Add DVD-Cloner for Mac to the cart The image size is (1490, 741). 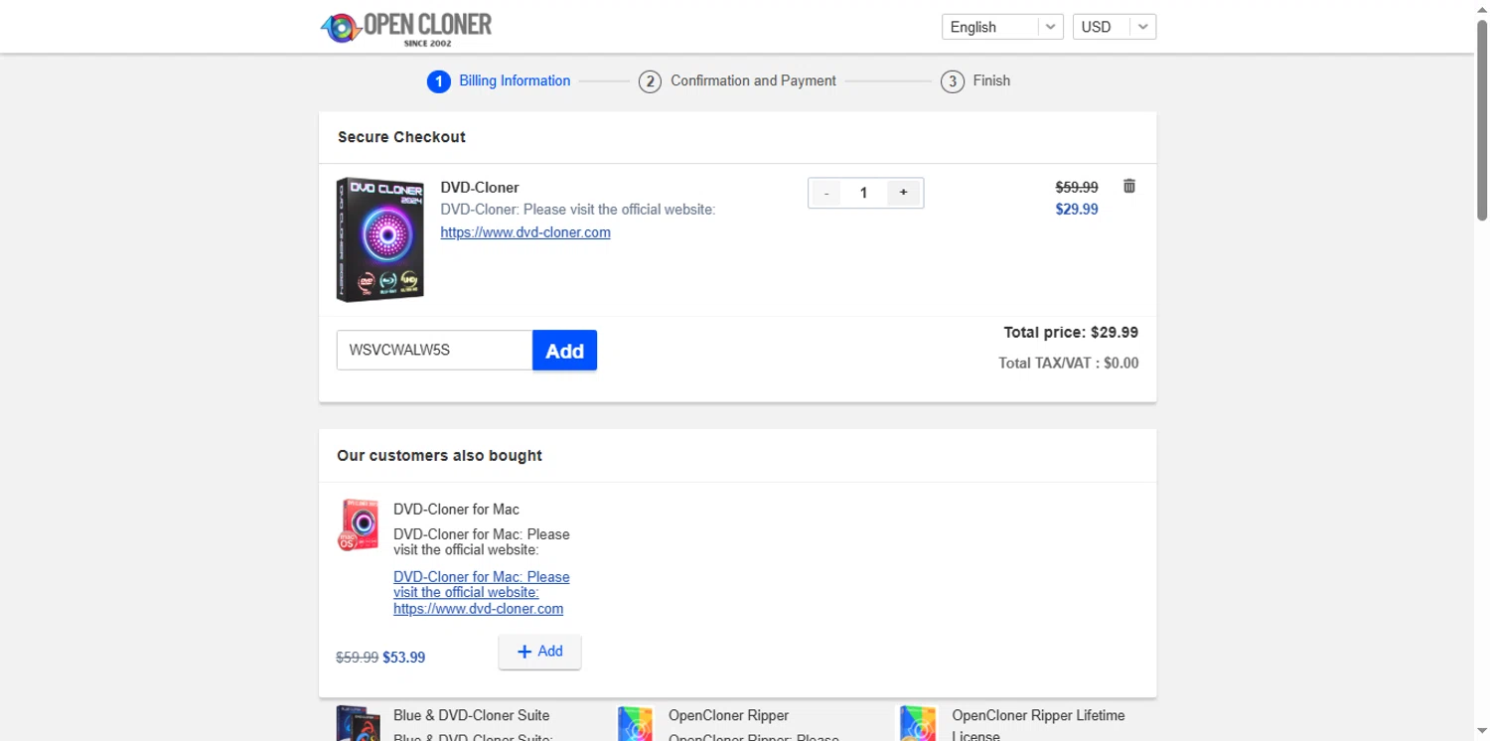click(x=539, y=652)
